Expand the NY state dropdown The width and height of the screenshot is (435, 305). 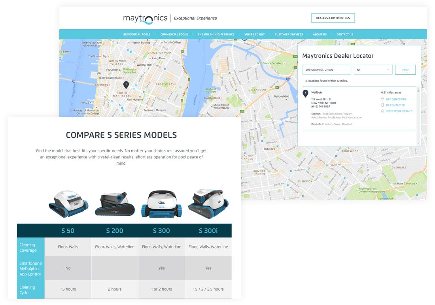tap(373, 70)
